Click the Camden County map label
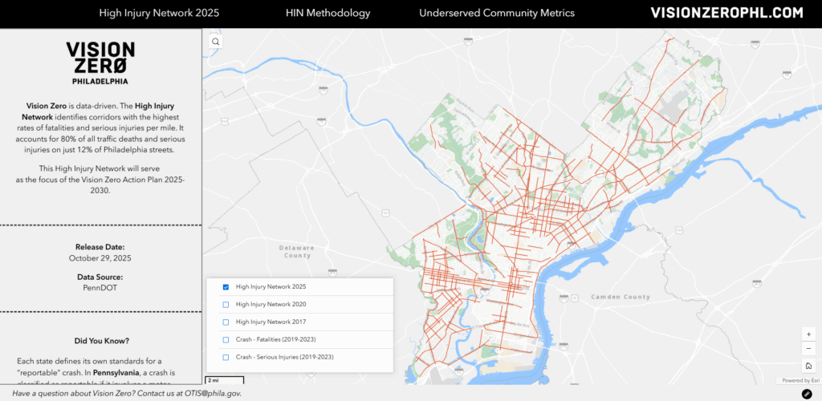Screen dimensions: 822x401 621,297
